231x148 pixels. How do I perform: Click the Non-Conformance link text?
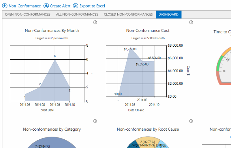(x=24, y=6)
